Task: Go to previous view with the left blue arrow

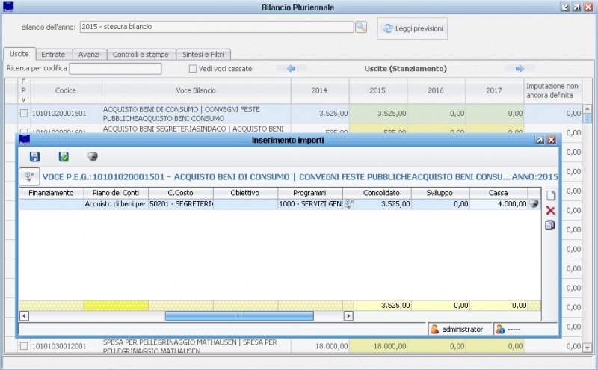Action: [x=292, y=69]
